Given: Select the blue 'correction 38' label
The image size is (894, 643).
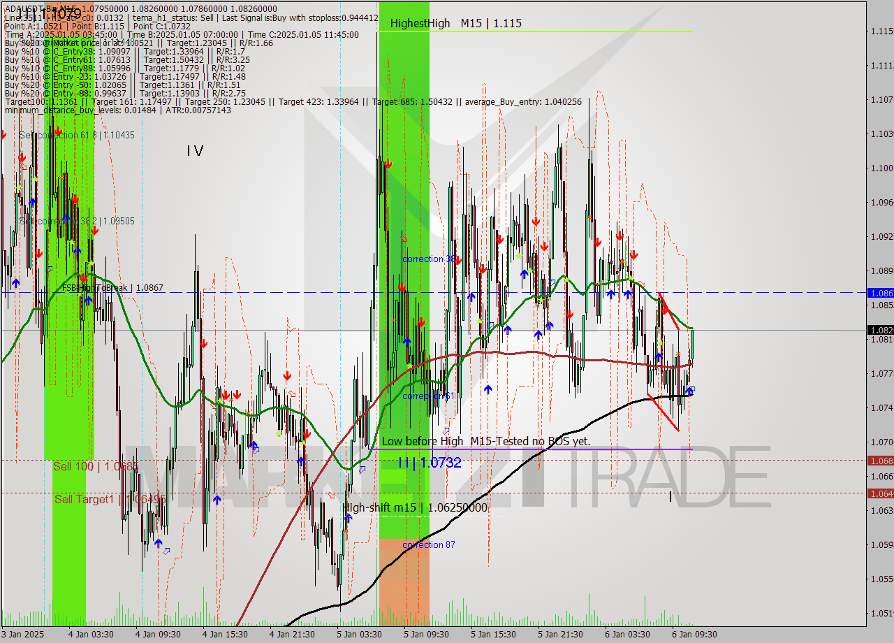Looking at the screenshot, I should pyautogui.click(x=429, y=259).
